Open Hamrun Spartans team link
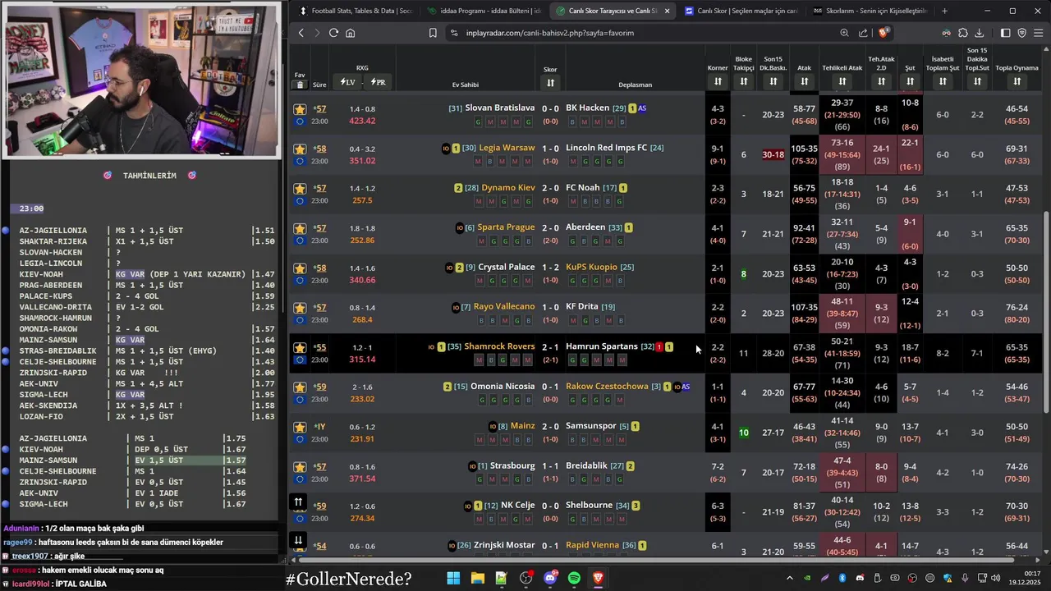The image size is (1051, 591). click(x=602, y=346)
